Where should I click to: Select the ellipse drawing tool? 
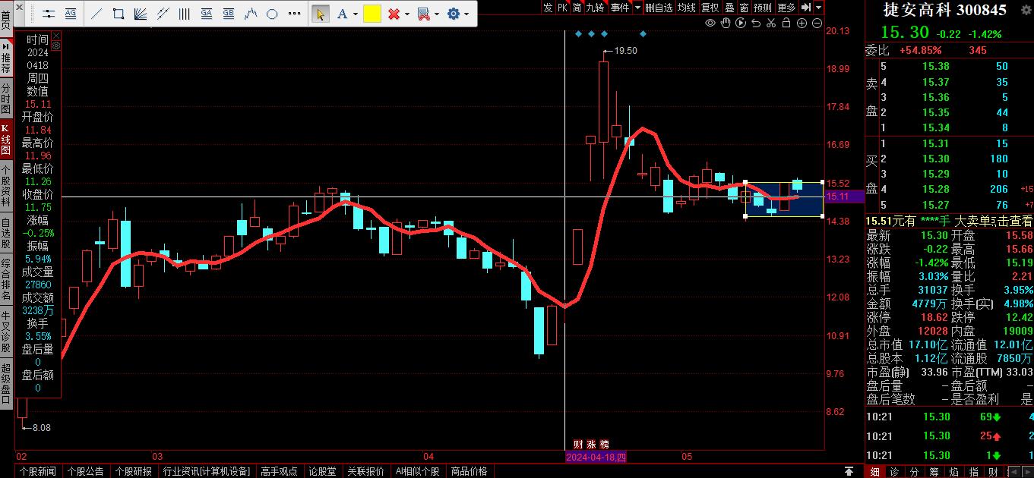pyautogui.click(x=272, y=14)
